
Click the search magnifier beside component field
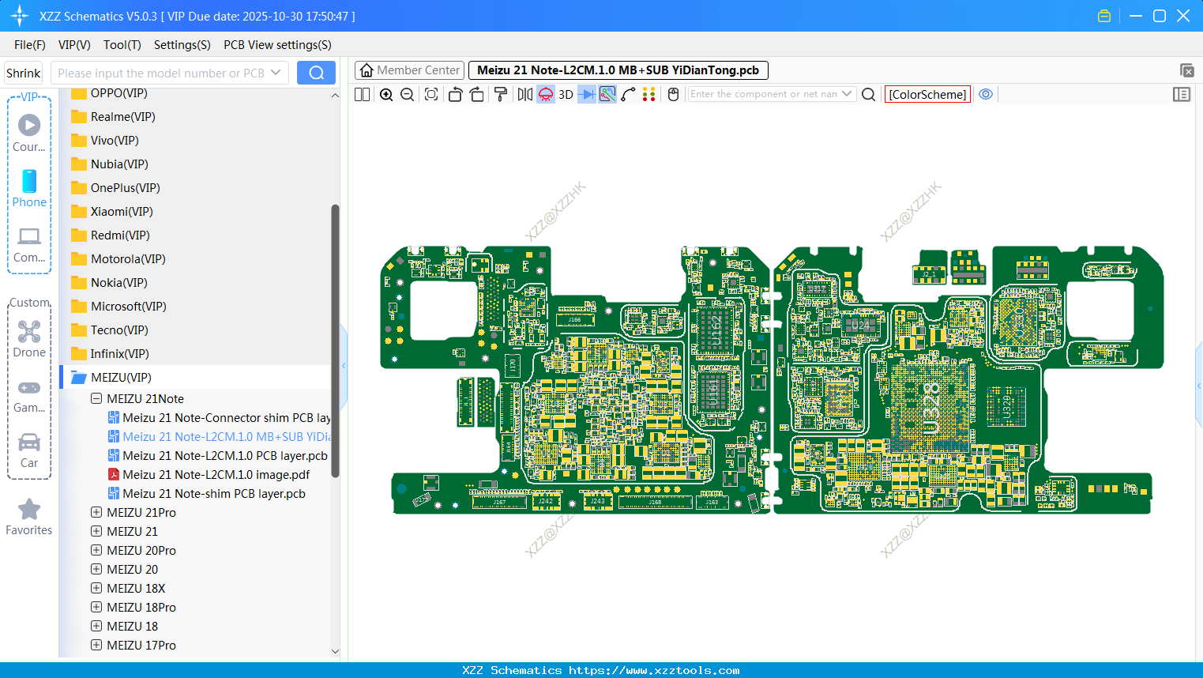pos(868,95)
